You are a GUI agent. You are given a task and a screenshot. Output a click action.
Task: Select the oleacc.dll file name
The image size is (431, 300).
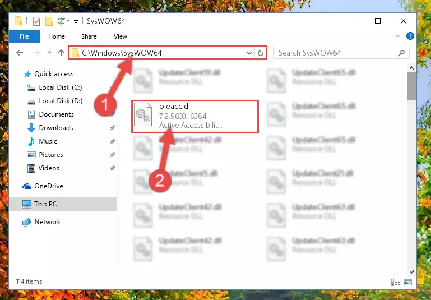pos(175,106)
